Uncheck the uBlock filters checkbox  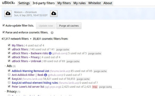(x=9, y=49)
